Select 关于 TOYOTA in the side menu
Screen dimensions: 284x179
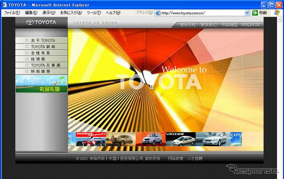pyautogui.click(x=41, y=40)
